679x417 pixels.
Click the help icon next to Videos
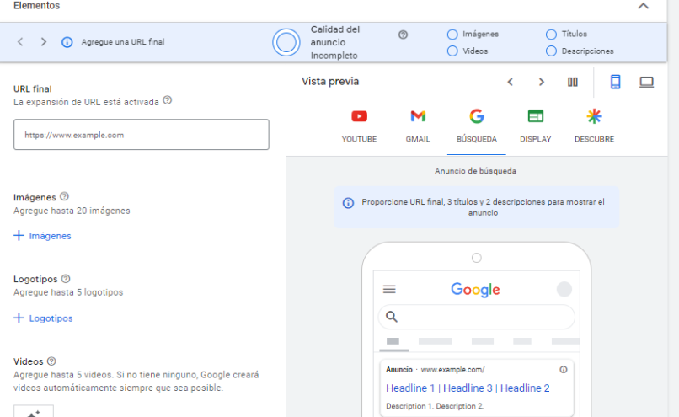51,361
